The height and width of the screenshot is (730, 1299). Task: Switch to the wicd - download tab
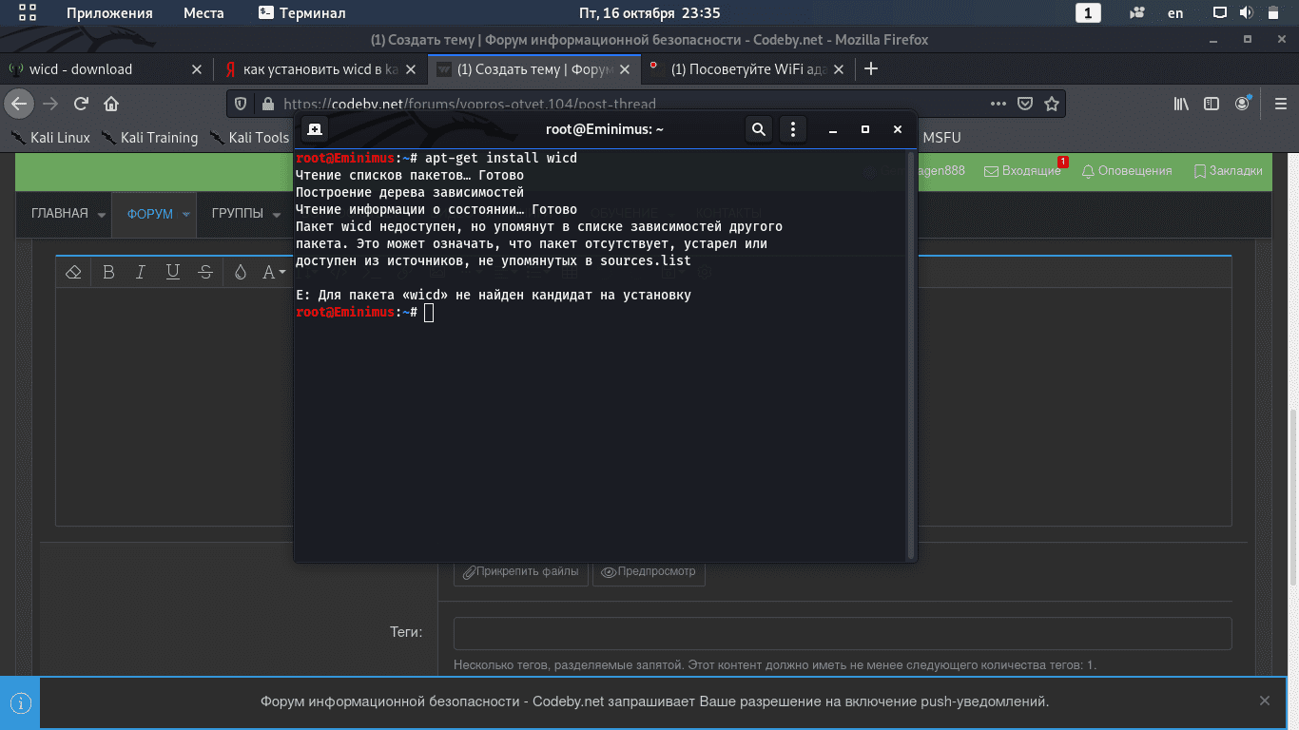(x=81, y=69)
